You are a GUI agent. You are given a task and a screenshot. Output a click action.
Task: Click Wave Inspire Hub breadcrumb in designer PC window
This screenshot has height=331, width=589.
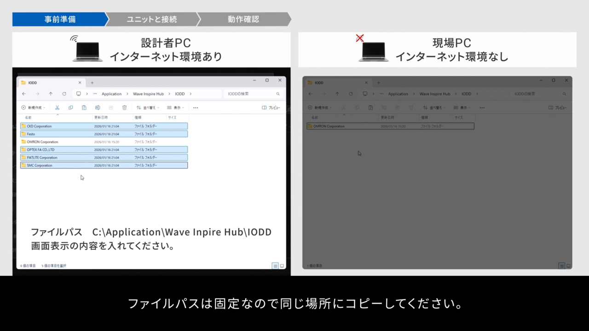148,94
